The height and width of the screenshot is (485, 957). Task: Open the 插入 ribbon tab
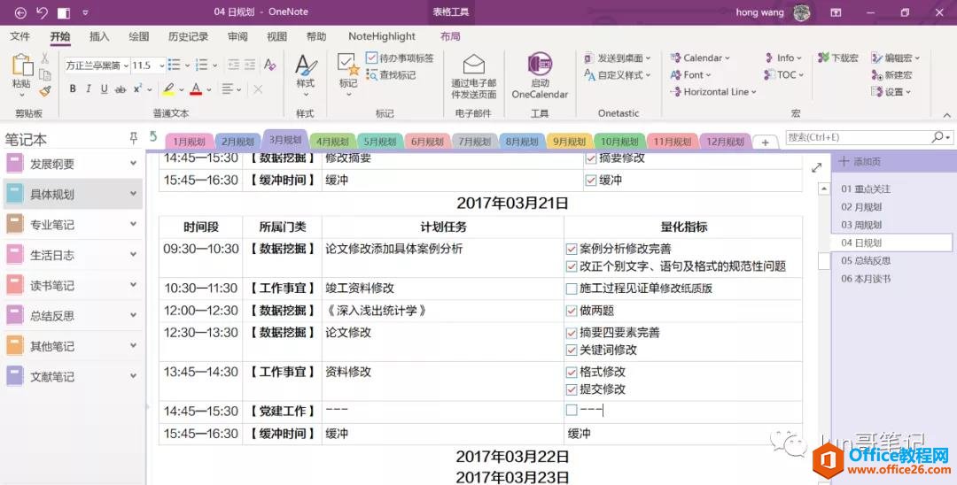pyautogui.click(x=99, y=36)
